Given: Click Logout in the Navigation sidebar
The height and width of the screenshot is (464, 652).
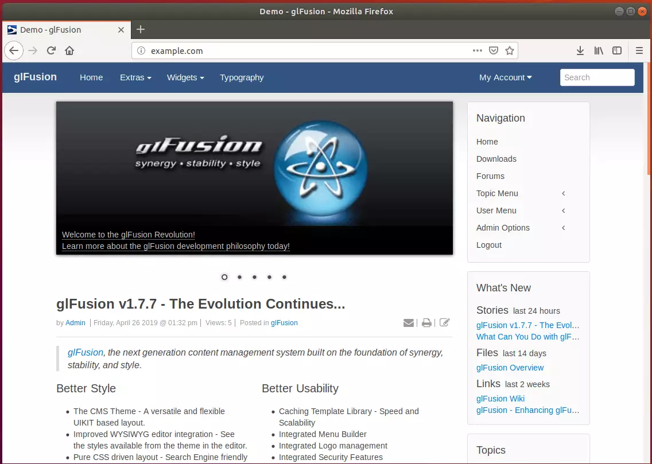Looking at the screenshot, I should click(x=489, y=245).
